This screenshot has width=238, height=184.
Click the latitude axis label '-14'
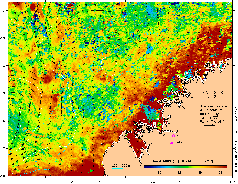(3, 66)
